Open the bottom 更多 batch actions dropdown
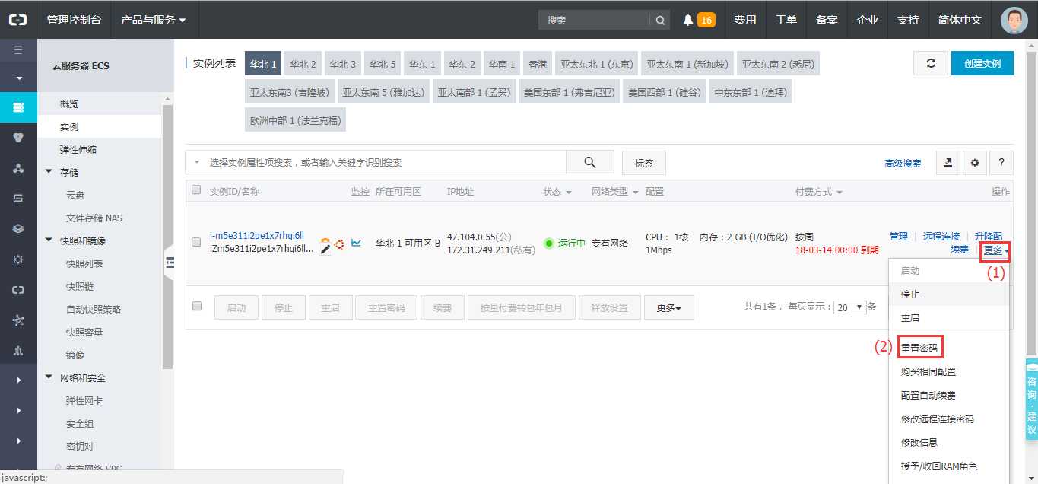The width and height of the screenshot is (1038, 484). [x=669, y=307]
